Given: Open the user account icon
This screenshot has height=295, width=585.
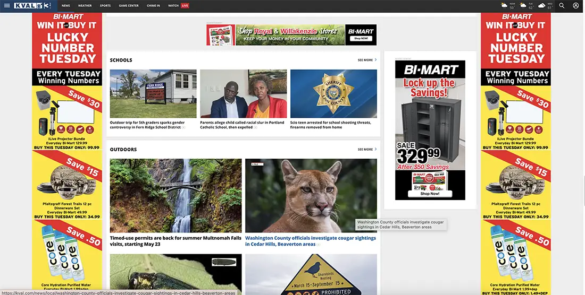Looking at the screenshot, I should 575,6.
